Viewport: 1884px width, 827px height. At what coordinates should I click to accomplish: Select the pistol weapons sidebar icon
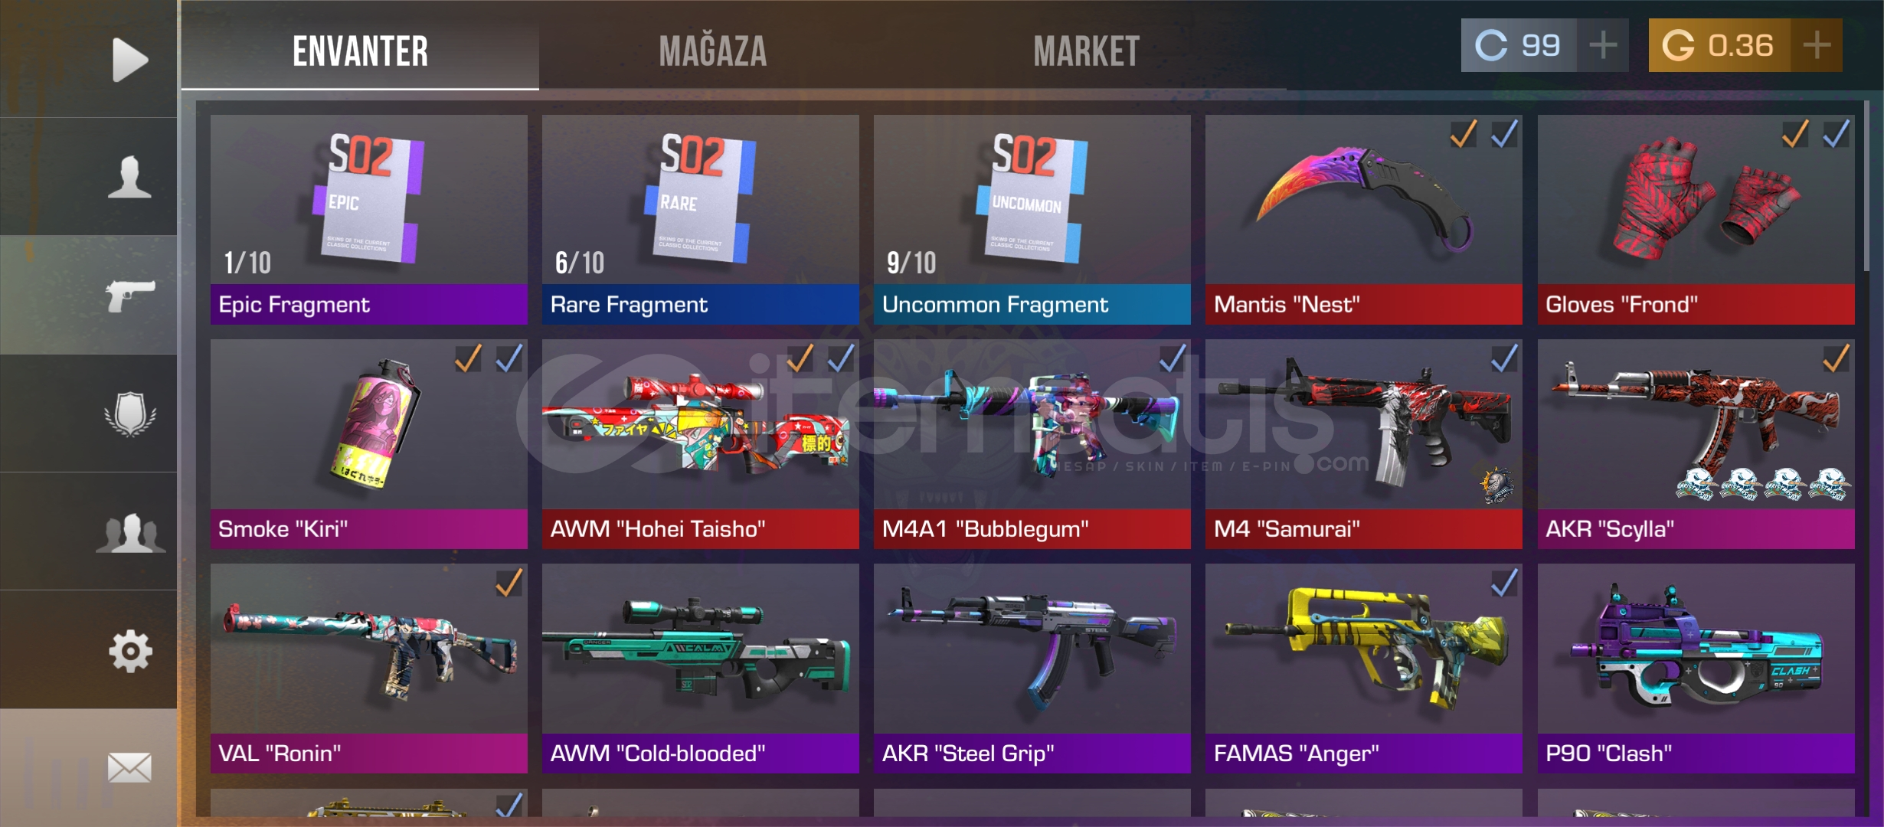click(130, 296)
